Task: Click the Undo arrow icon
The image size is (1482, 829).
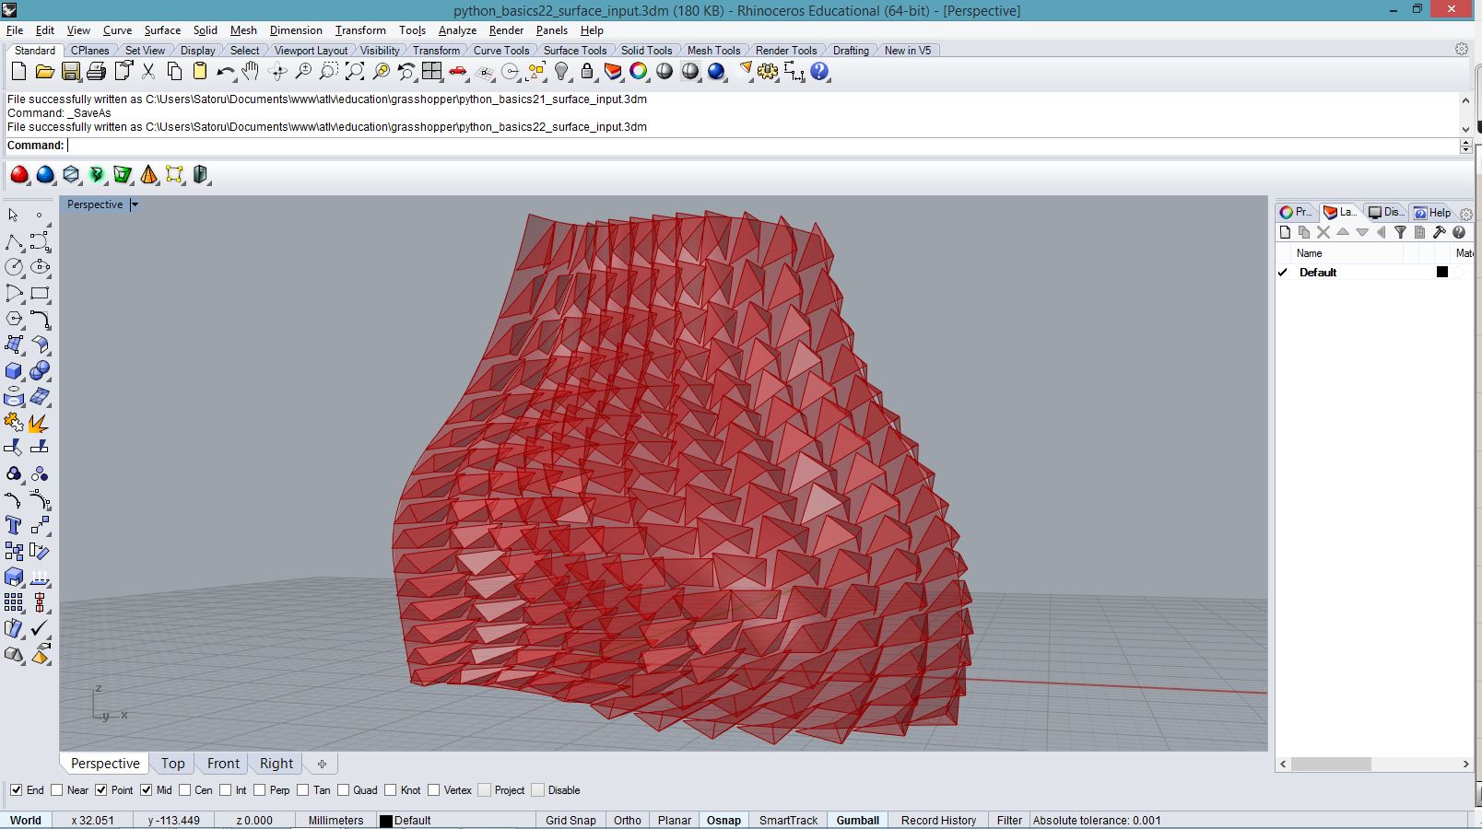Action: pyautogui.click(x=225, y=72)
